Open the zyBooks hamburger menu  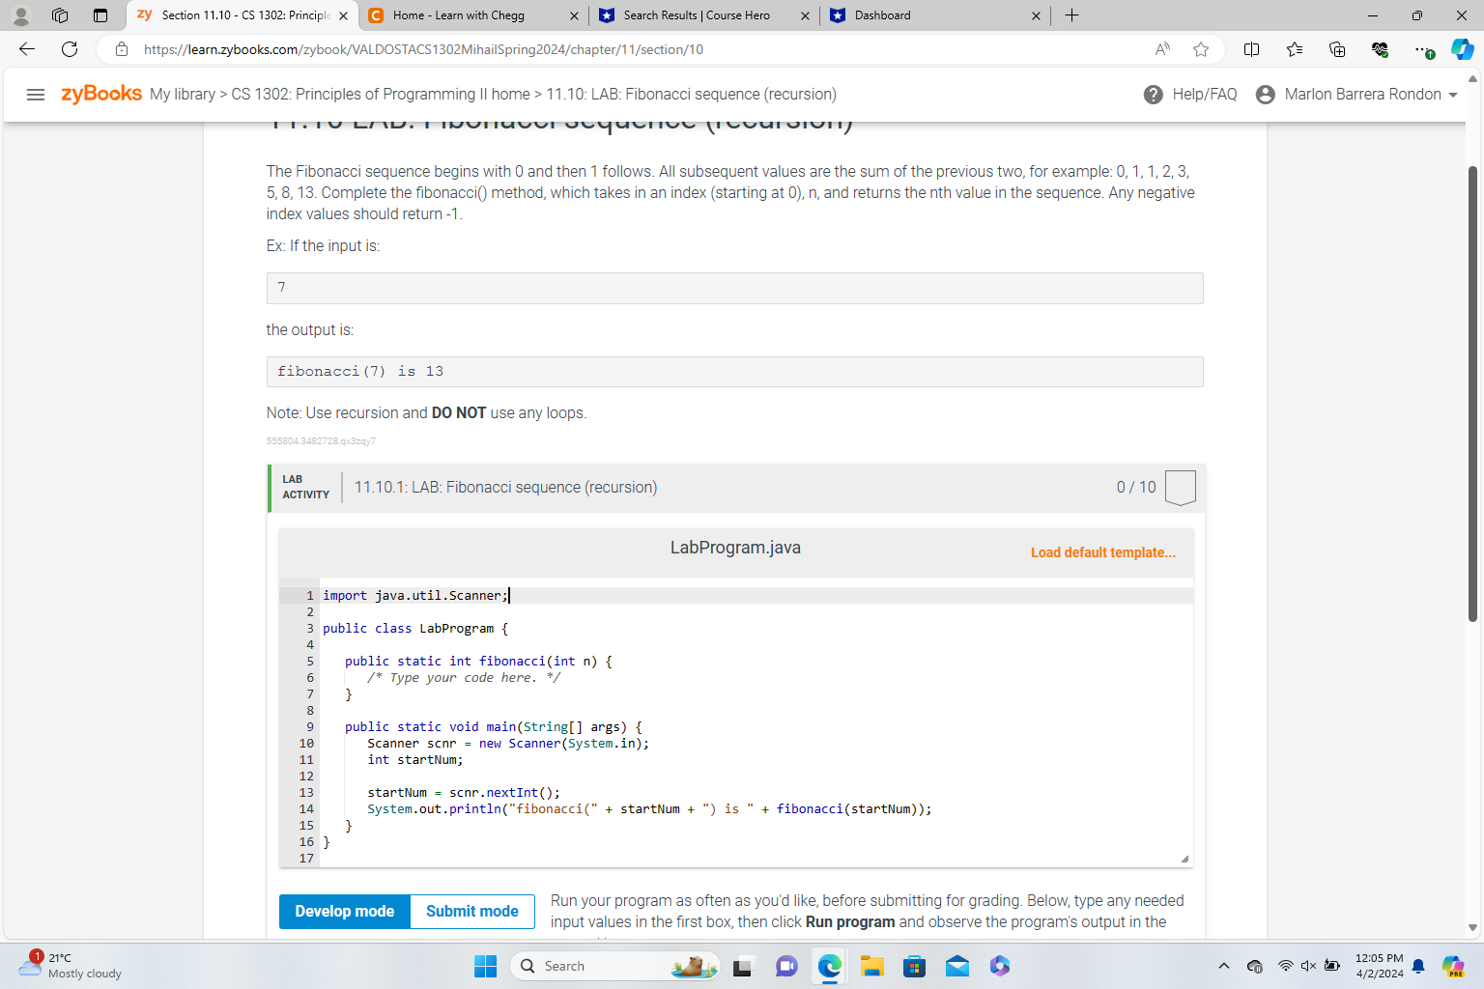point(36,94)
